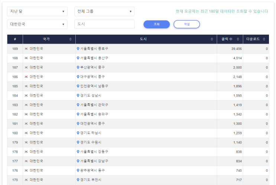Select the click count 1,896
Viewport: 276px width, 185px height.
click(x=237, y=86)
